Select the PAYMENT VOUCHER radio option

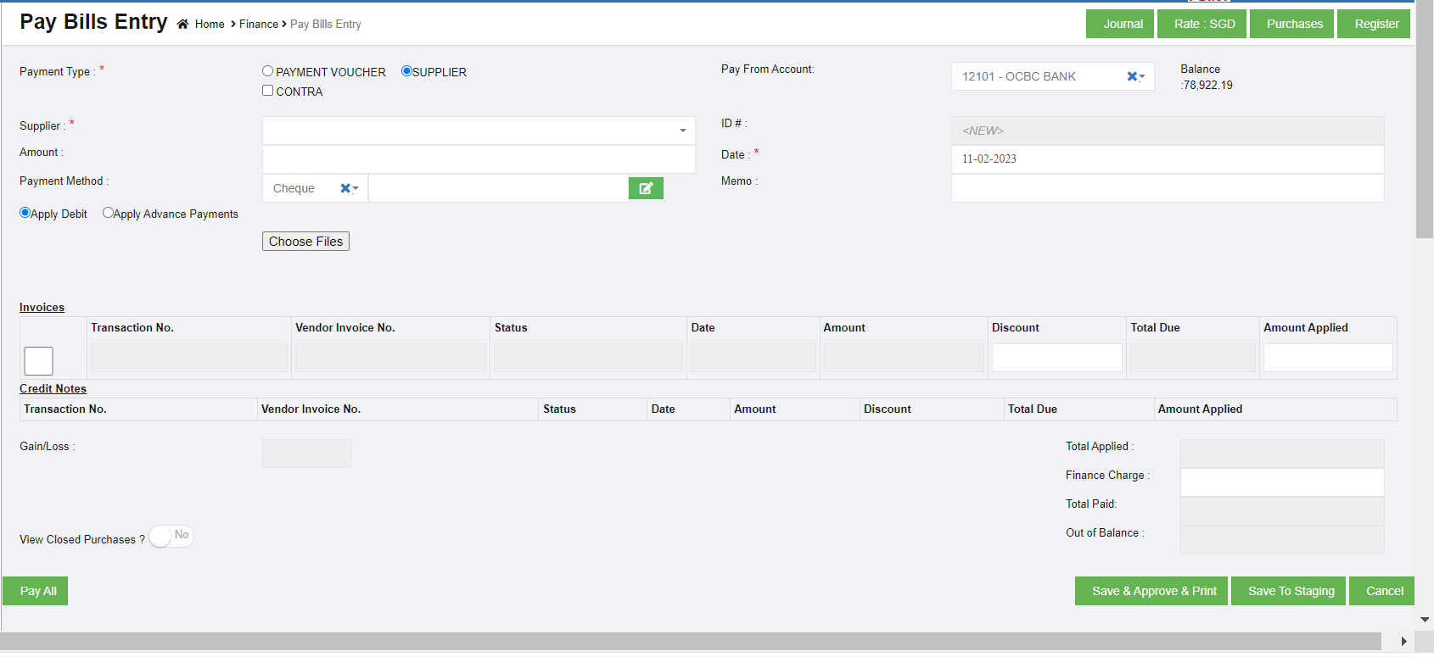268,72
